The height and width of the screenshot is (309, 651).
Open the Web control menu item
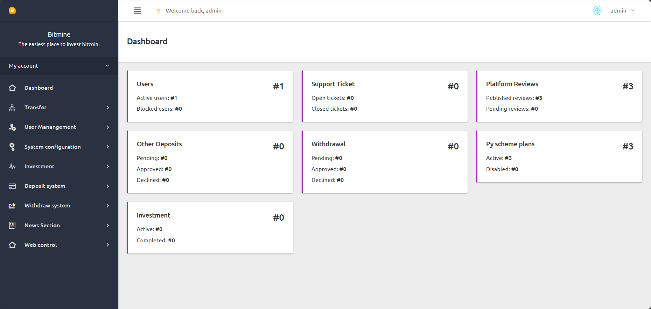point(59,245)
